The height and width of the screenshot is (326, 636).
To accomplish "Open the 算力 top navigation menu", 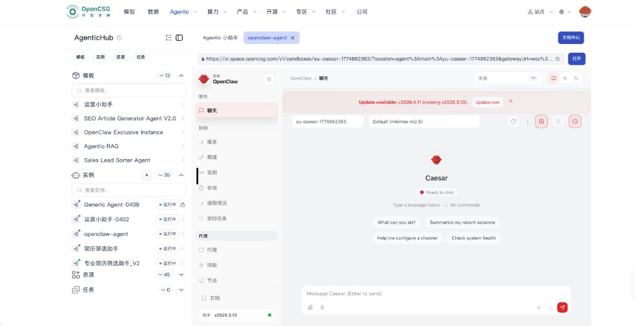I will tap(217, 12).
